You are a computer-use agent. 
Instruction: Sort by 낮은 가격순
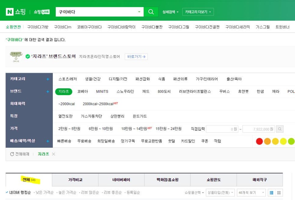click(x=45, y=192)
